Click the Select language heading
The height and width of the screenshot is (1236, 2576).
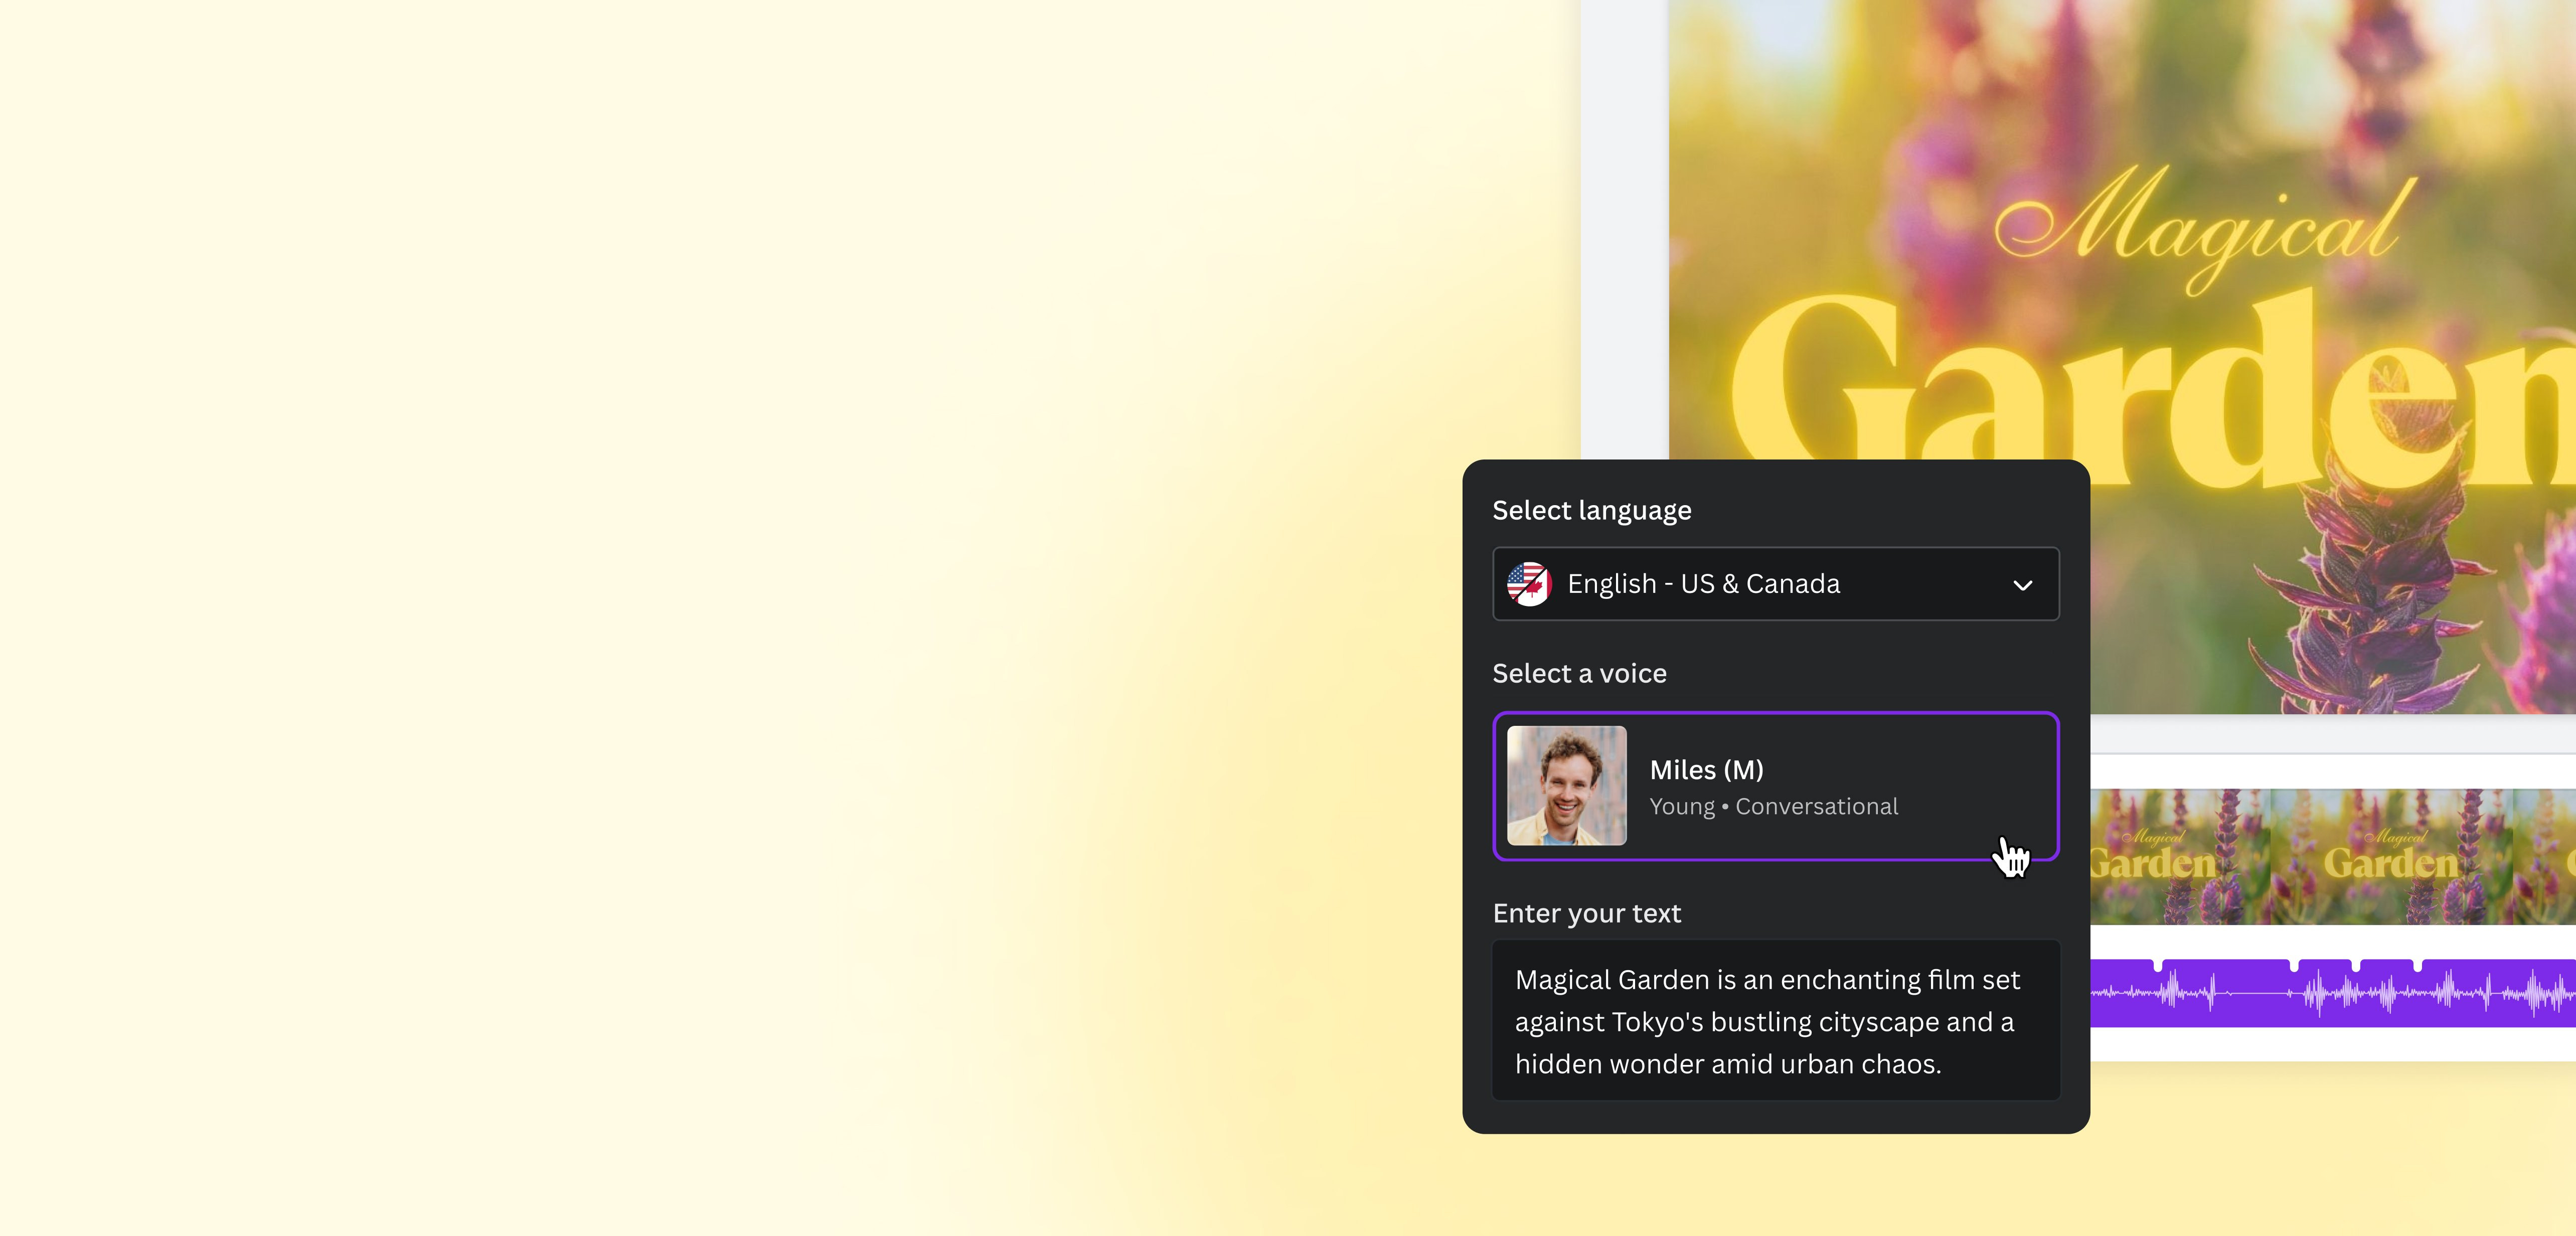[x=1591, y=511]
